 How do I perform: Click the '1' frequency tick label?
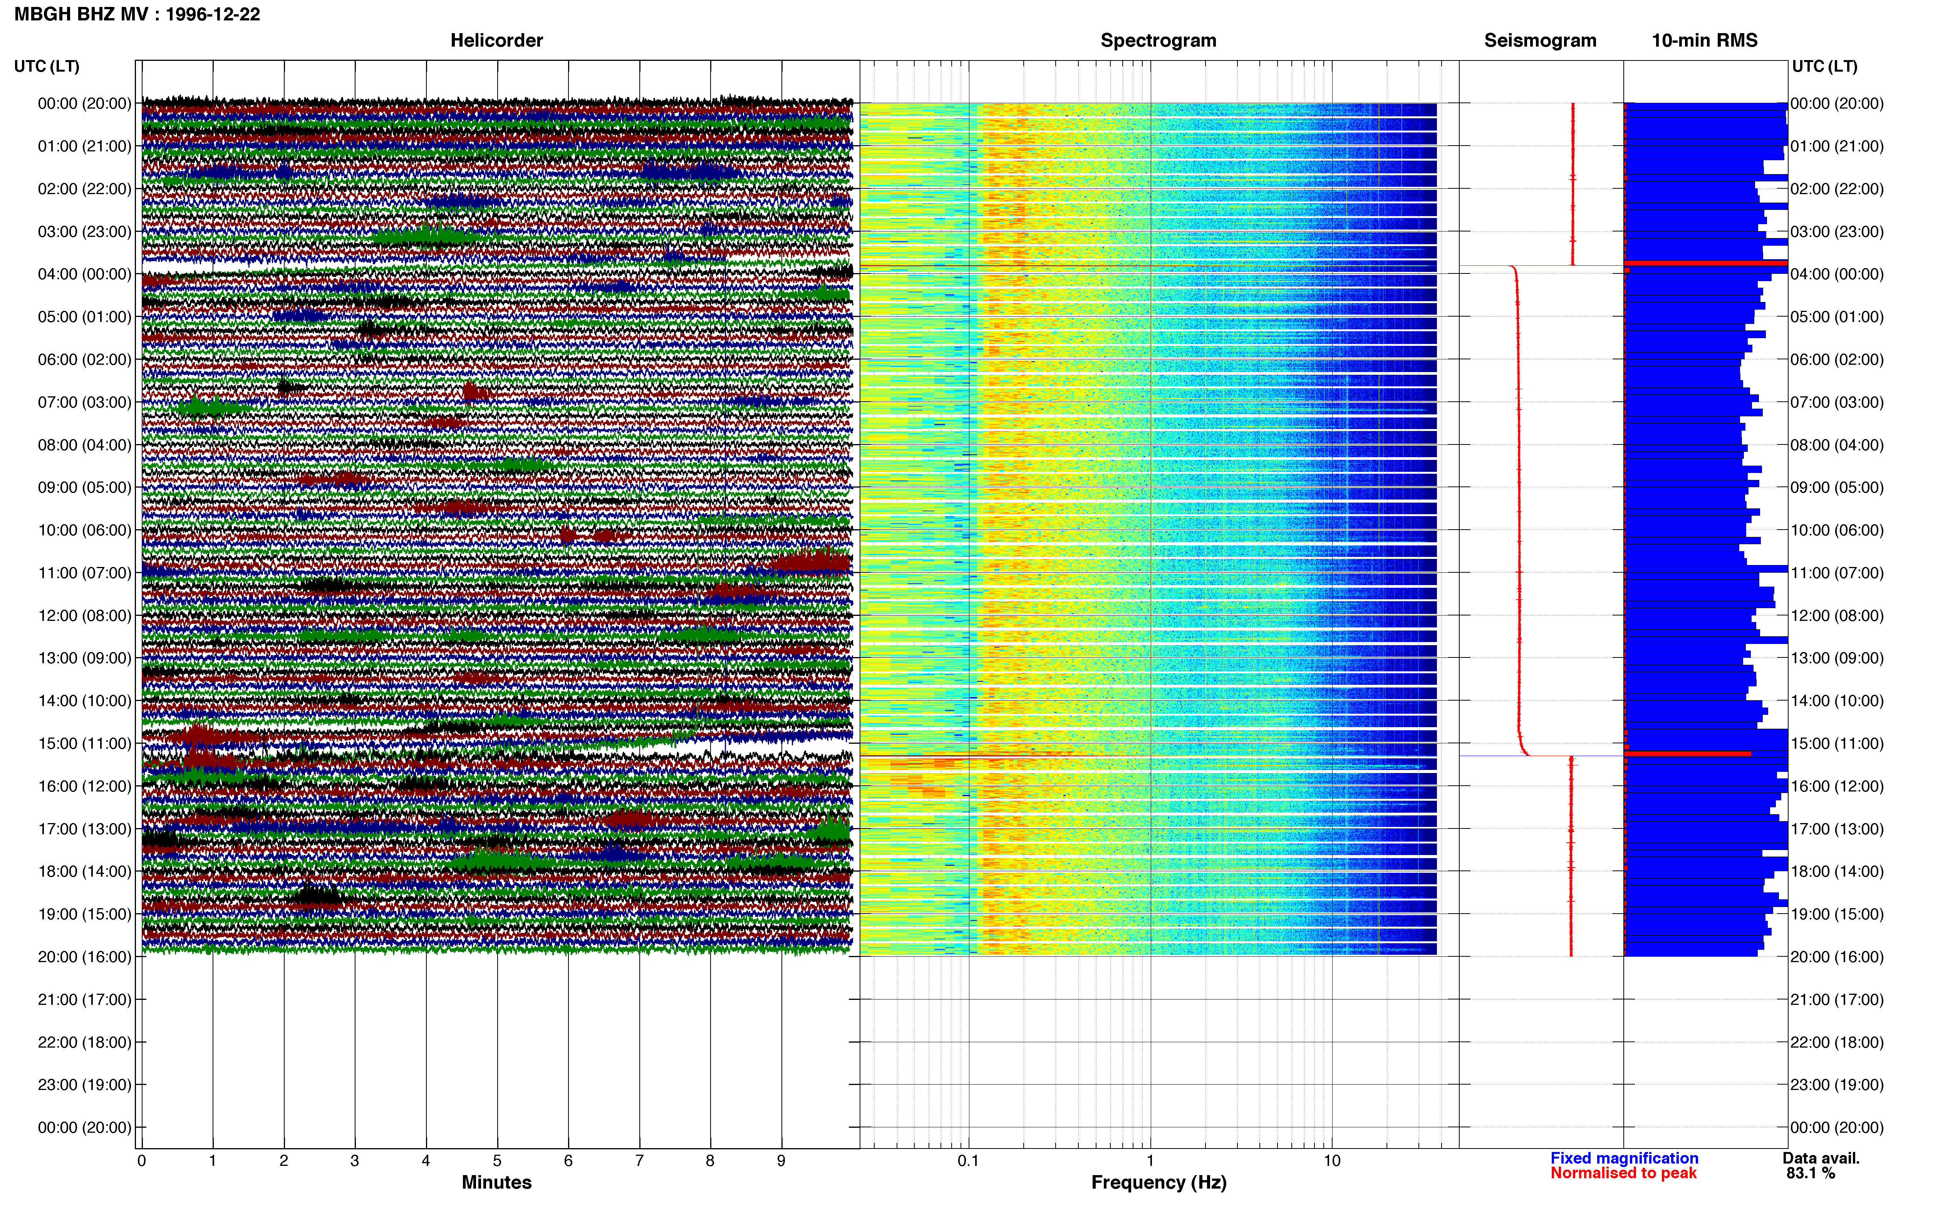coord(1150,1160)
